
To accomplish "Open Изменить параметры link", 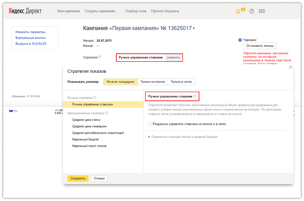I will [x=30, y=32].
